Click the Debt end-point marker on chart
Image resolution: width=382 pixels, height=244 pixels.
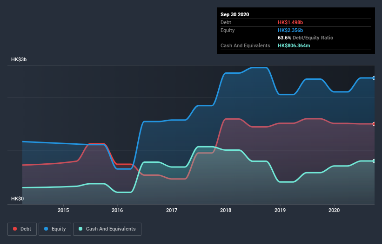click(374, 124)
